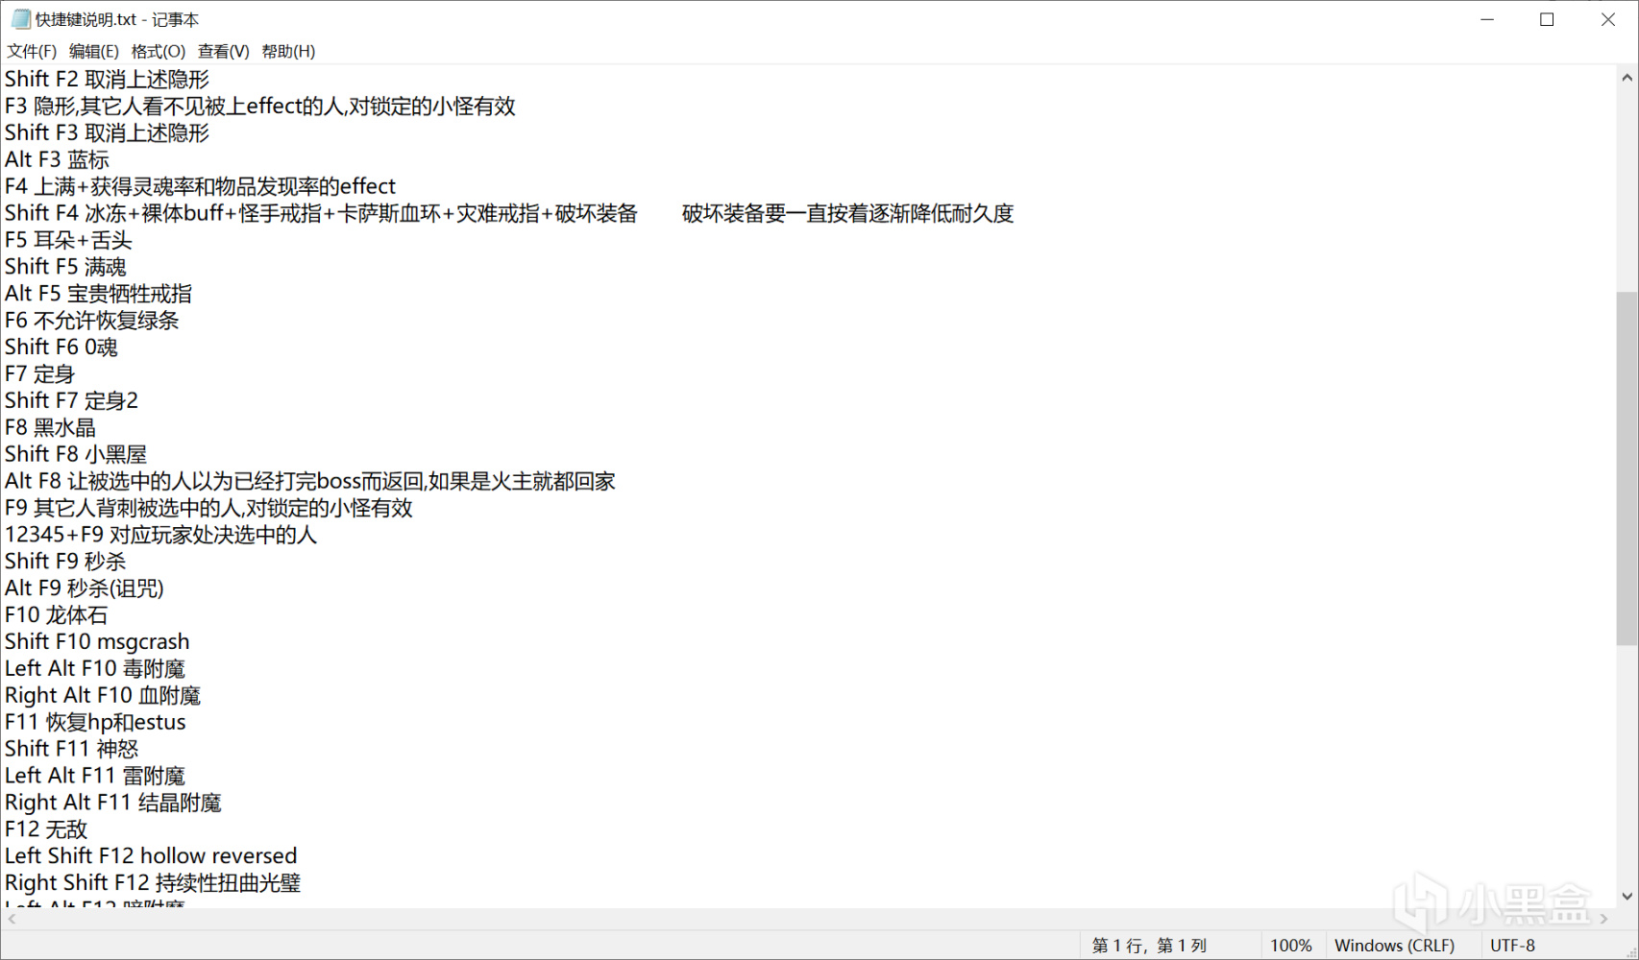Click the line 'F7 定身'
This screenshot has width=1639, height=960.
(x=39, y=374)
